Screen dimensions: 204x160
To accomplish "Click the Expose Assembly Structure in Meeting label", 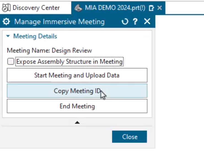I will click(x=69, y=62).
